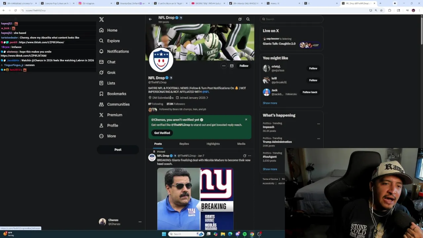Open File Explorer from taskbar

(x=223, y=234)
